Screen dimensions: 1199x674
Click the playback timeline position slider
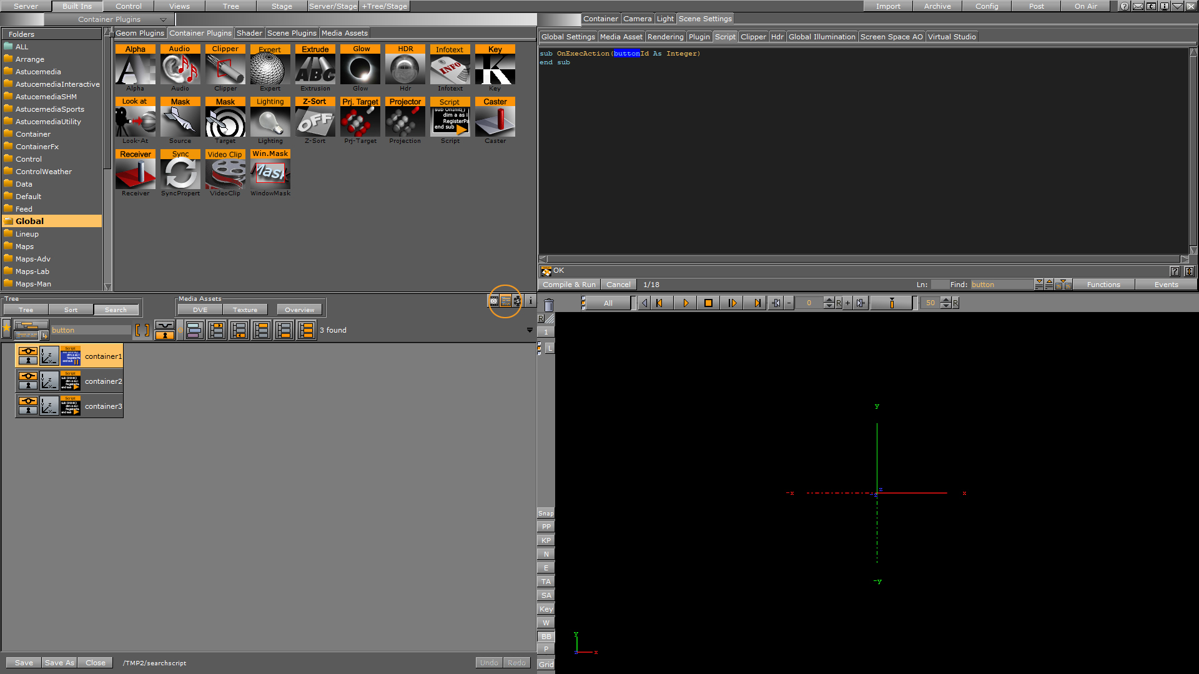(892, 303)
